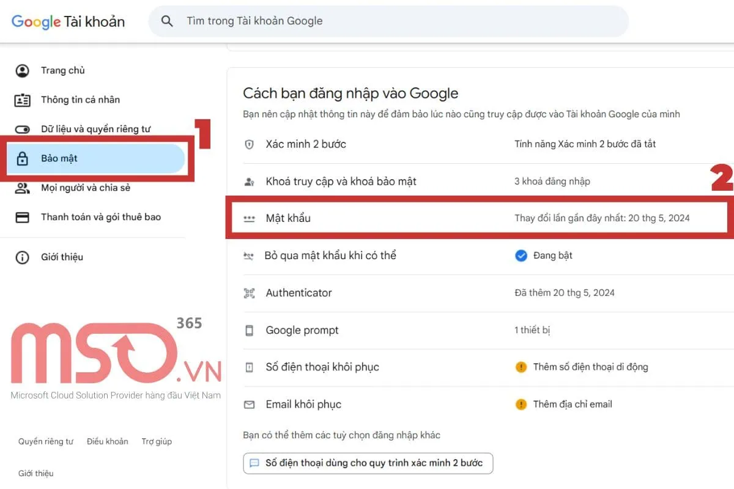Screen dimensions: 734x489
Task: Select the Authenticator QR code icon
Action: [250, 293]
